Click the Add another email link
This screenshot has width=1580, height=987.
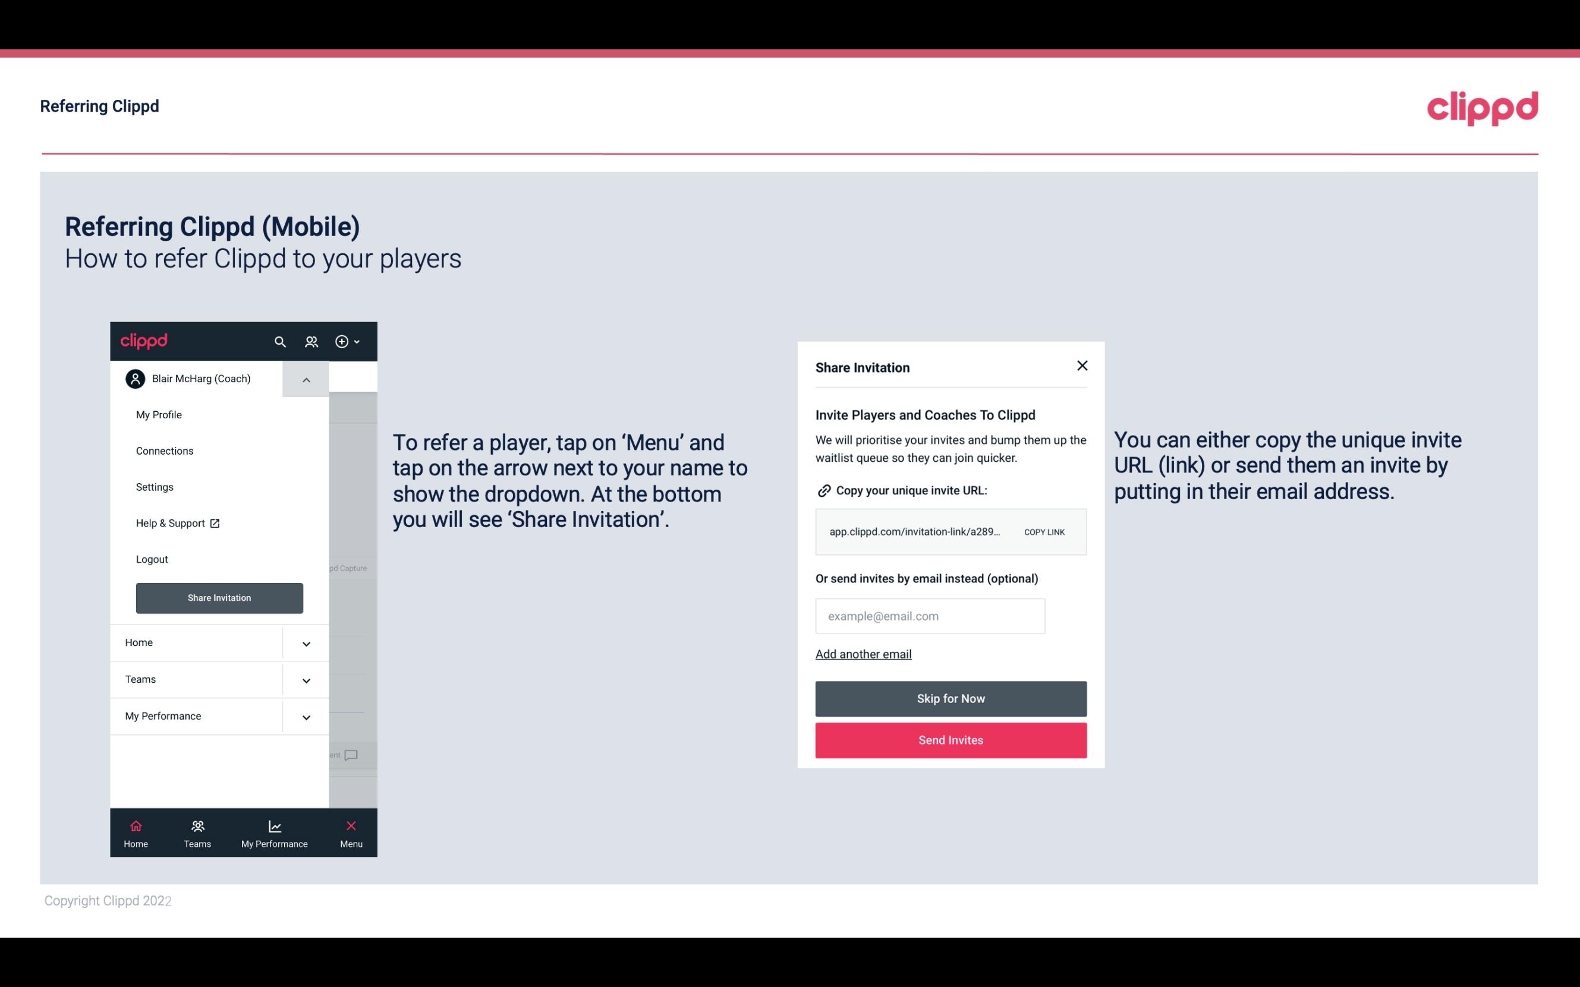pos(863,654)
